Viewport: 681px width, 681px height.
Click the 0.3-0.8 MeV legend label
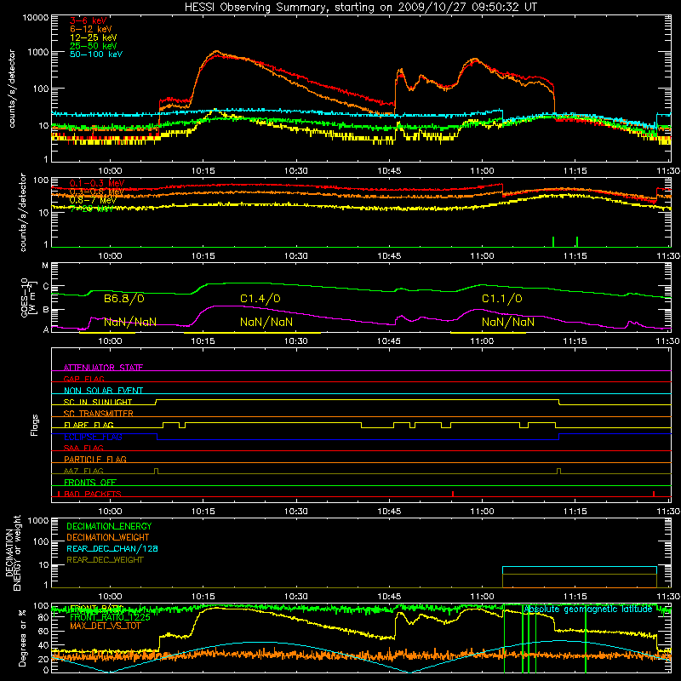(x=97, y=192)
